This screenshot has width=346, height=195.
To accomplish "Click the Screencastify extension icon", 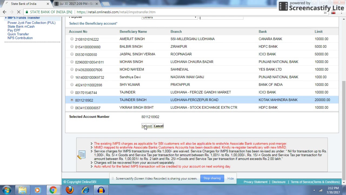I will point(333,12).
